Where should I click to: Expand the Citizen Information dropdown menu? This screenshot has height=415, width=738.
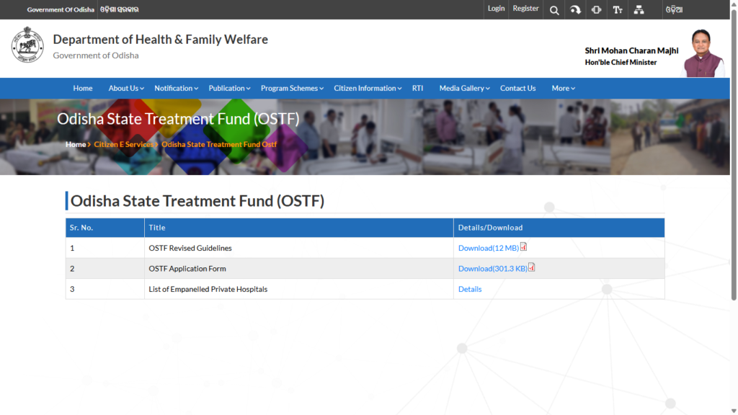368,89
